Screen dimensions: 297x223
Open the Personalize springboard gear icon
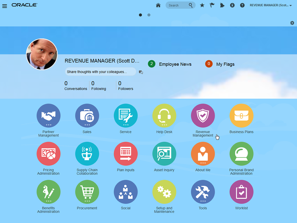click(292, 23)
